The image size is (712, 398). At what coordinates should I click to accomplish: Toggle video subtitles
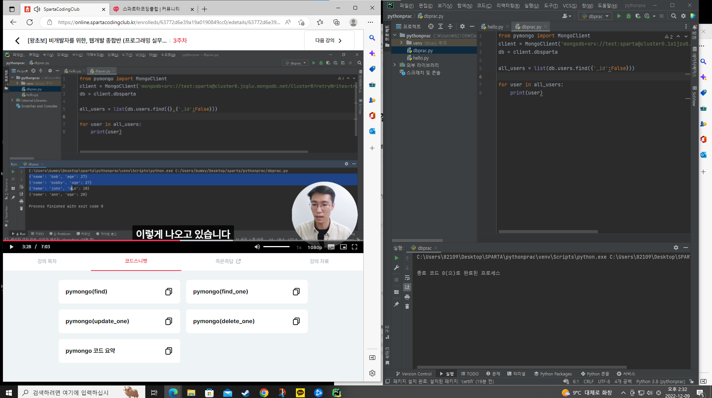coord(331,247)
